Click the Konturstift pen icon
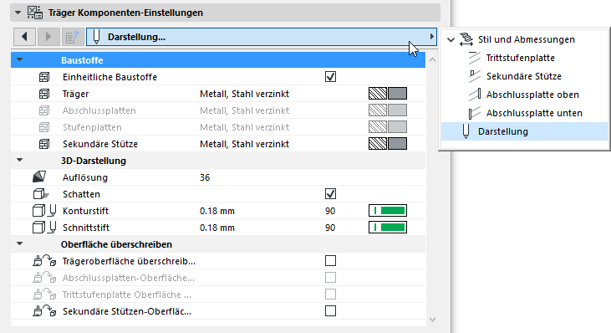This screenshot has width=611, height=333. (44, 211)
